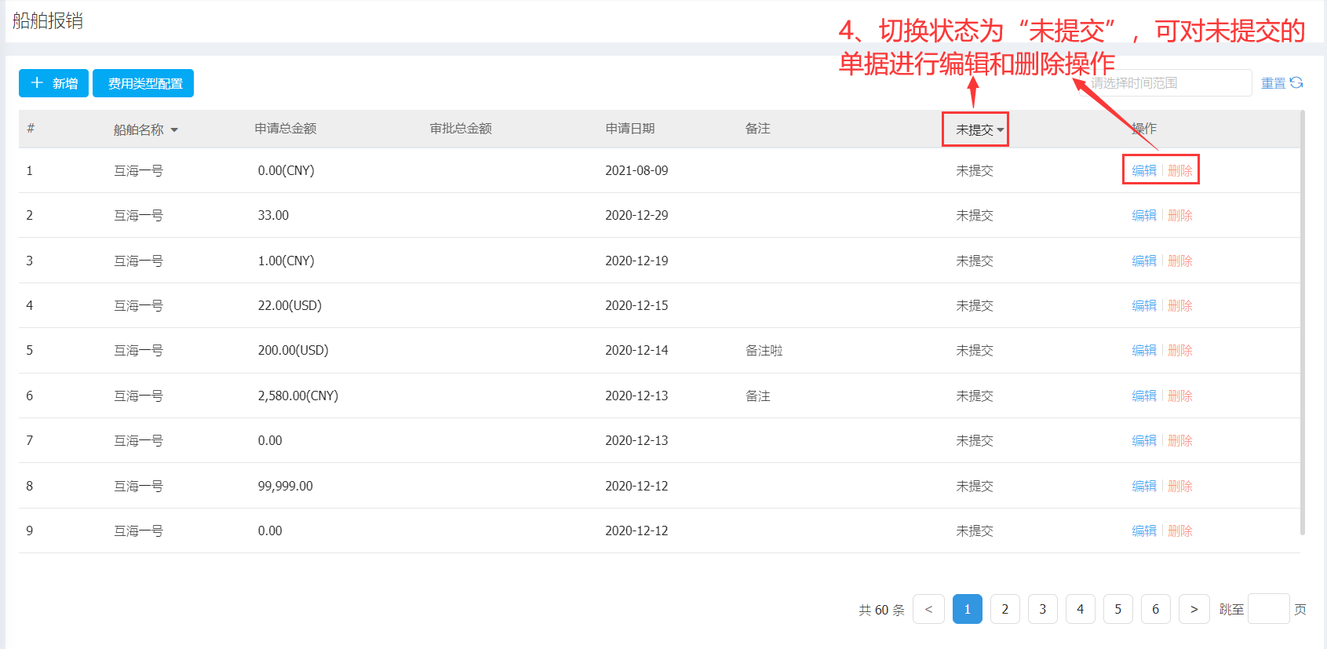The height and width of the screenshot is (649, 1327).
Task: Click the 船舶报销 page title
Action: click(48, 20)
